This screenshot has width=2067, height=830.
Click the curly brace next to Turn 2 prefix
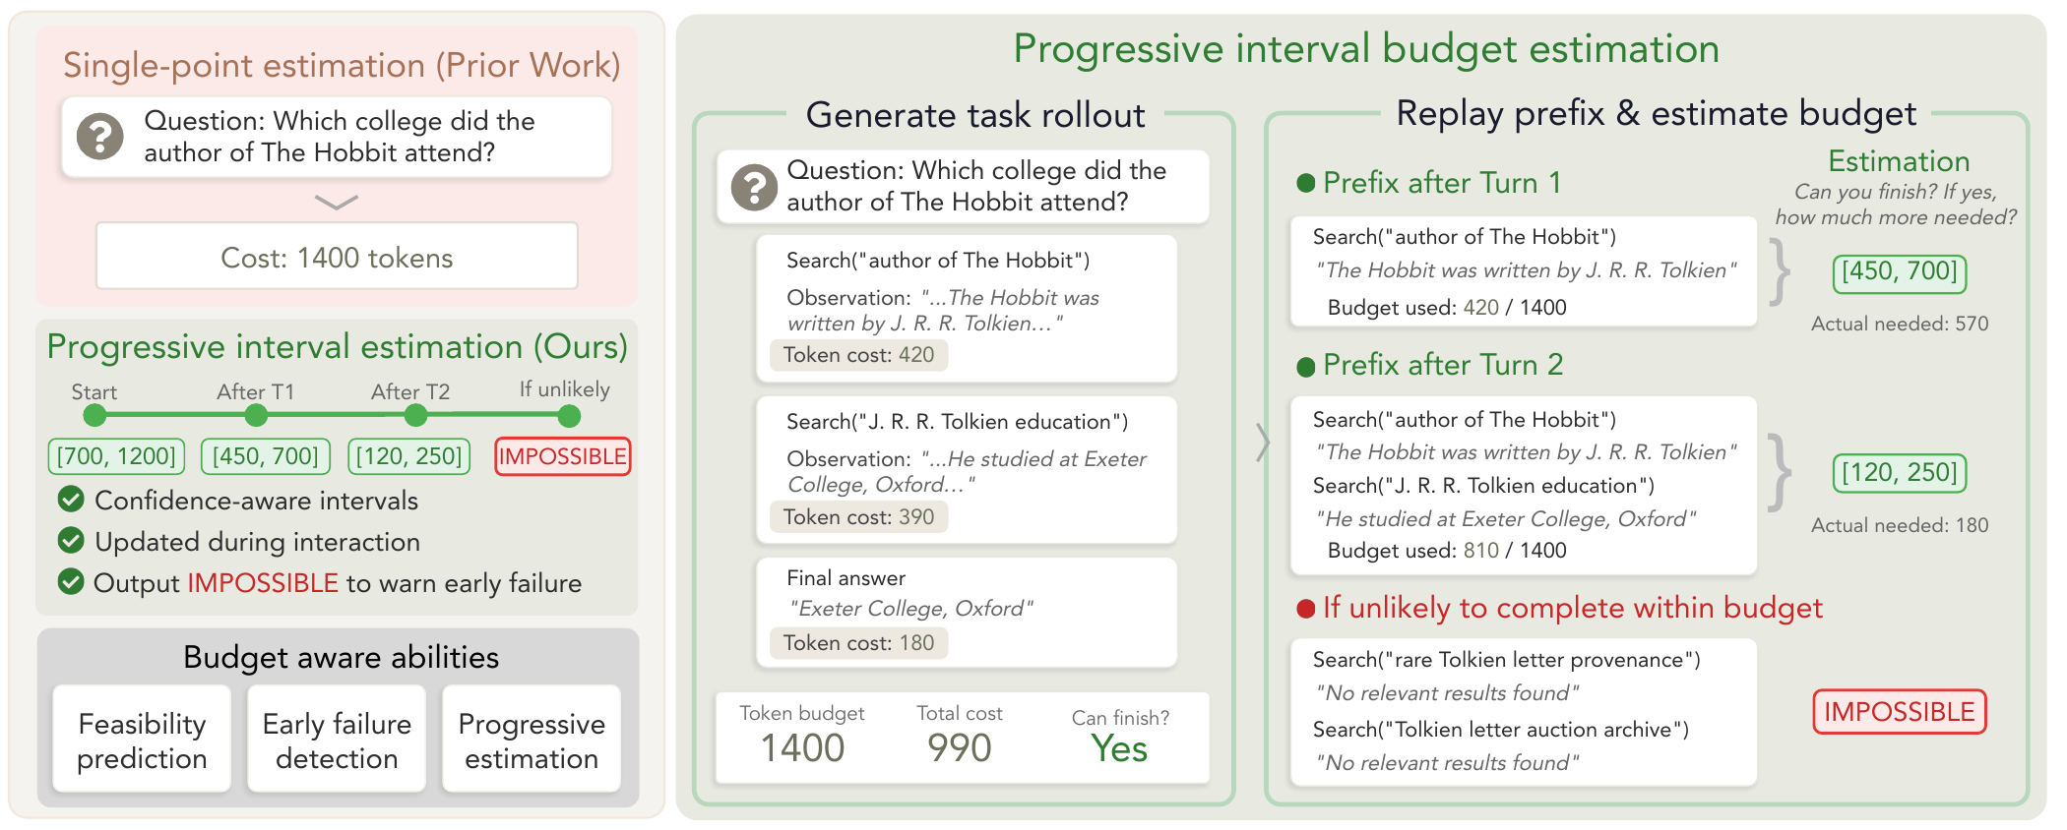tap(1780, 473)
